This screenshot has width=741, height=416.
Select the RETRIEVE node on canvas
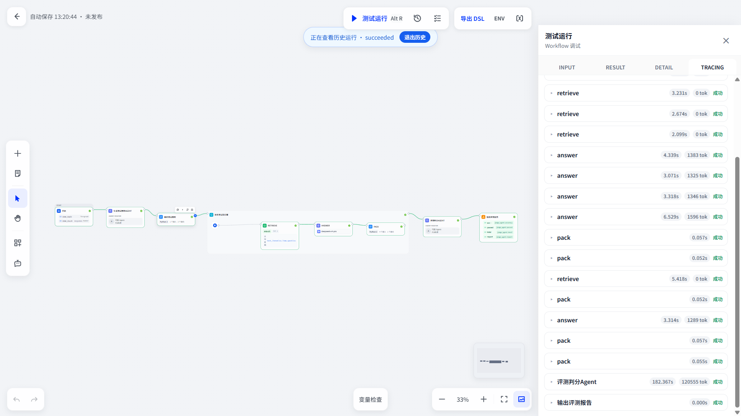pyautogui.click(x=280, y=236)
